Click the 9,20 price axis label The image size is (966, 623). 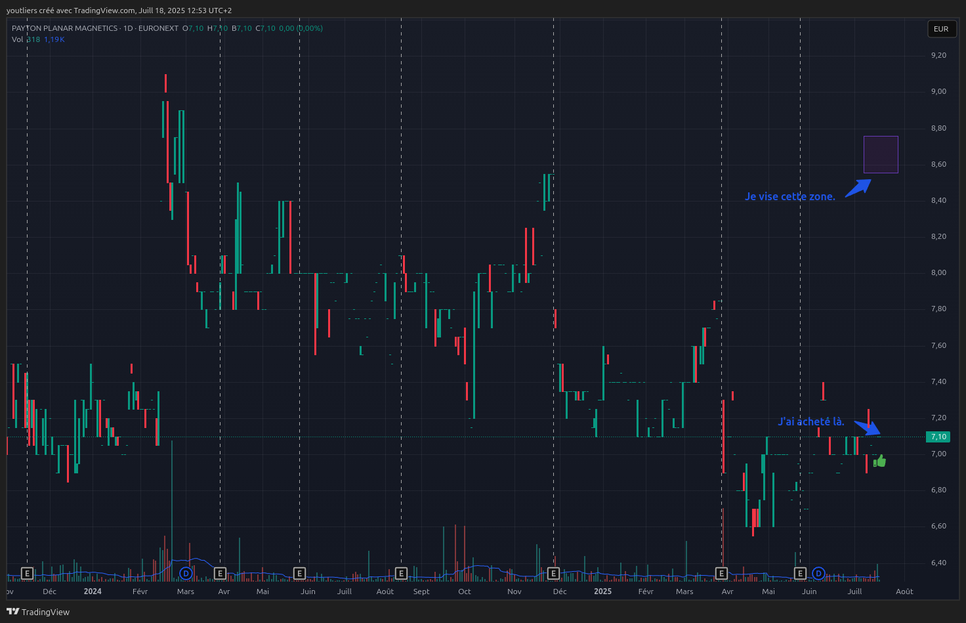[x=938, y=55]
